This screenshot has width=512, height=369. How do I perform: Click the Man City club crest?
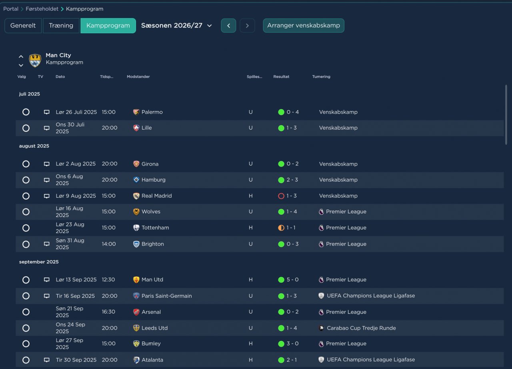click(35, 60)
